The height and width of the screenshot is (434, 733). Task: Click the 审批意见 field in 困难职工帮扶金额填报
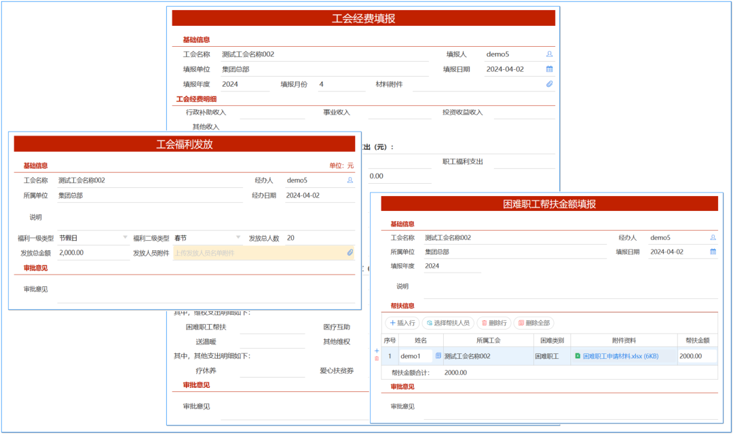click(x=570, y=406)
